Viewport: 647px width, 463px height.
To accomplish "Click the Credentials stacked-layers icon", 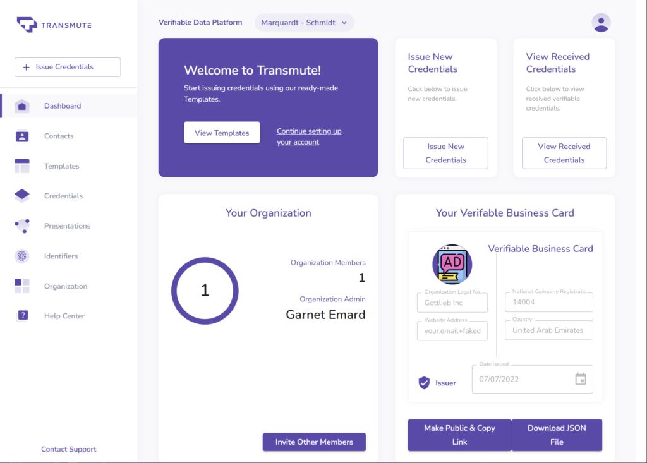I will (x=22, y=196).
